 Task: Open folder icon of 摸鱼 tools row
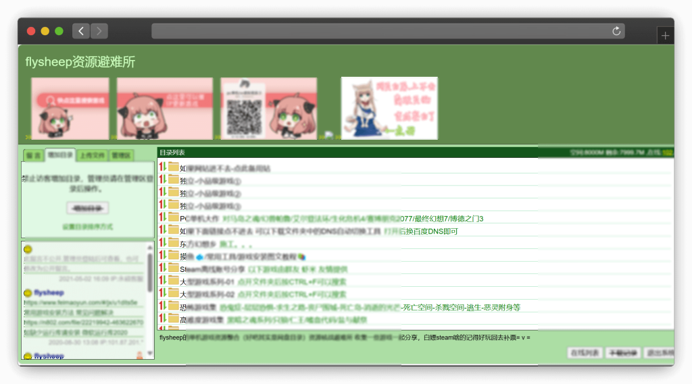click(x=174, y=255)
